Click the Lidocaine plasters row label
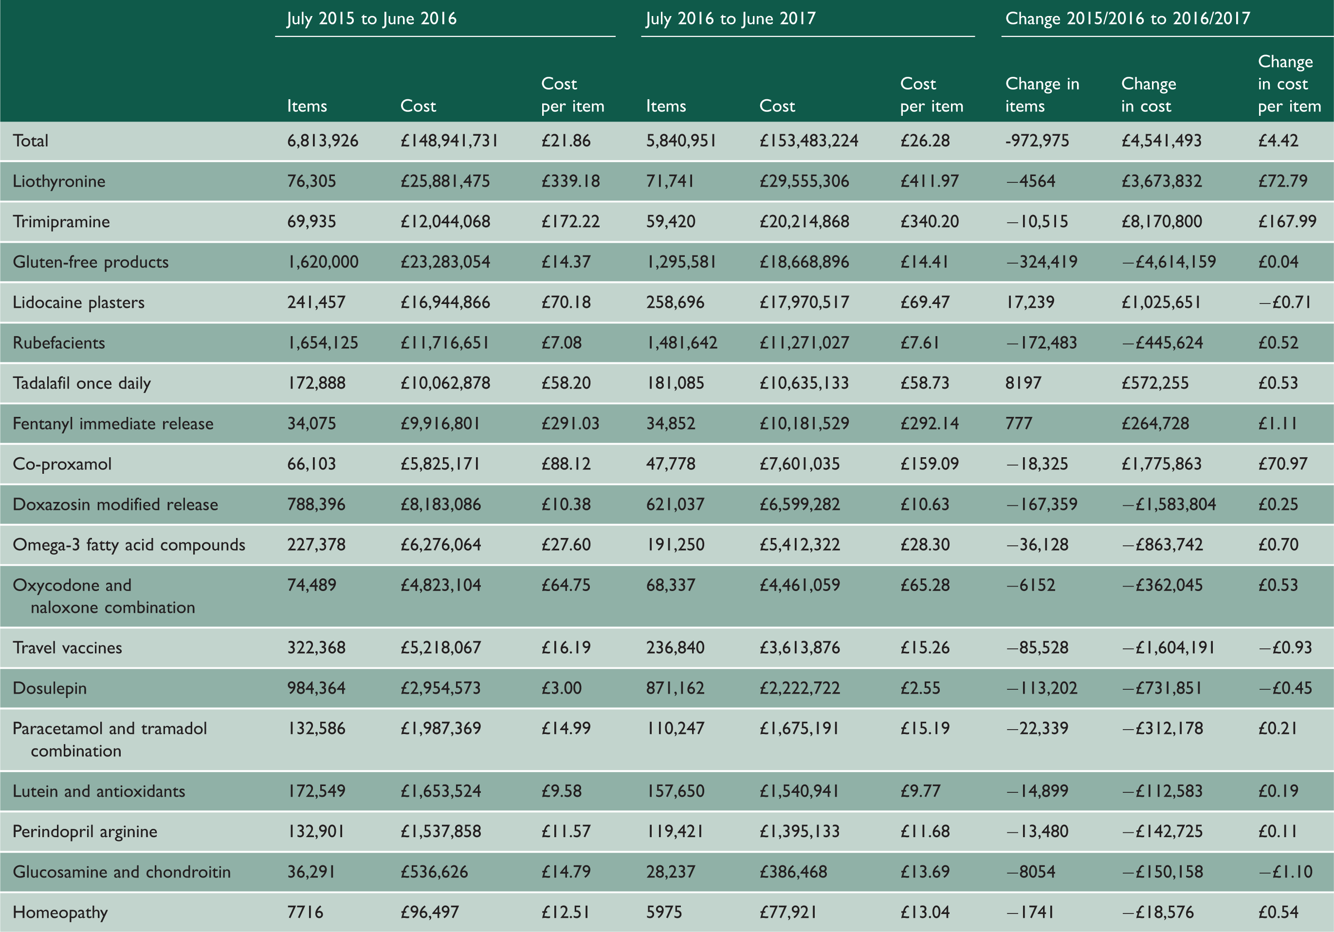This screenshot has height=932, width=1334. pos(78,302)
